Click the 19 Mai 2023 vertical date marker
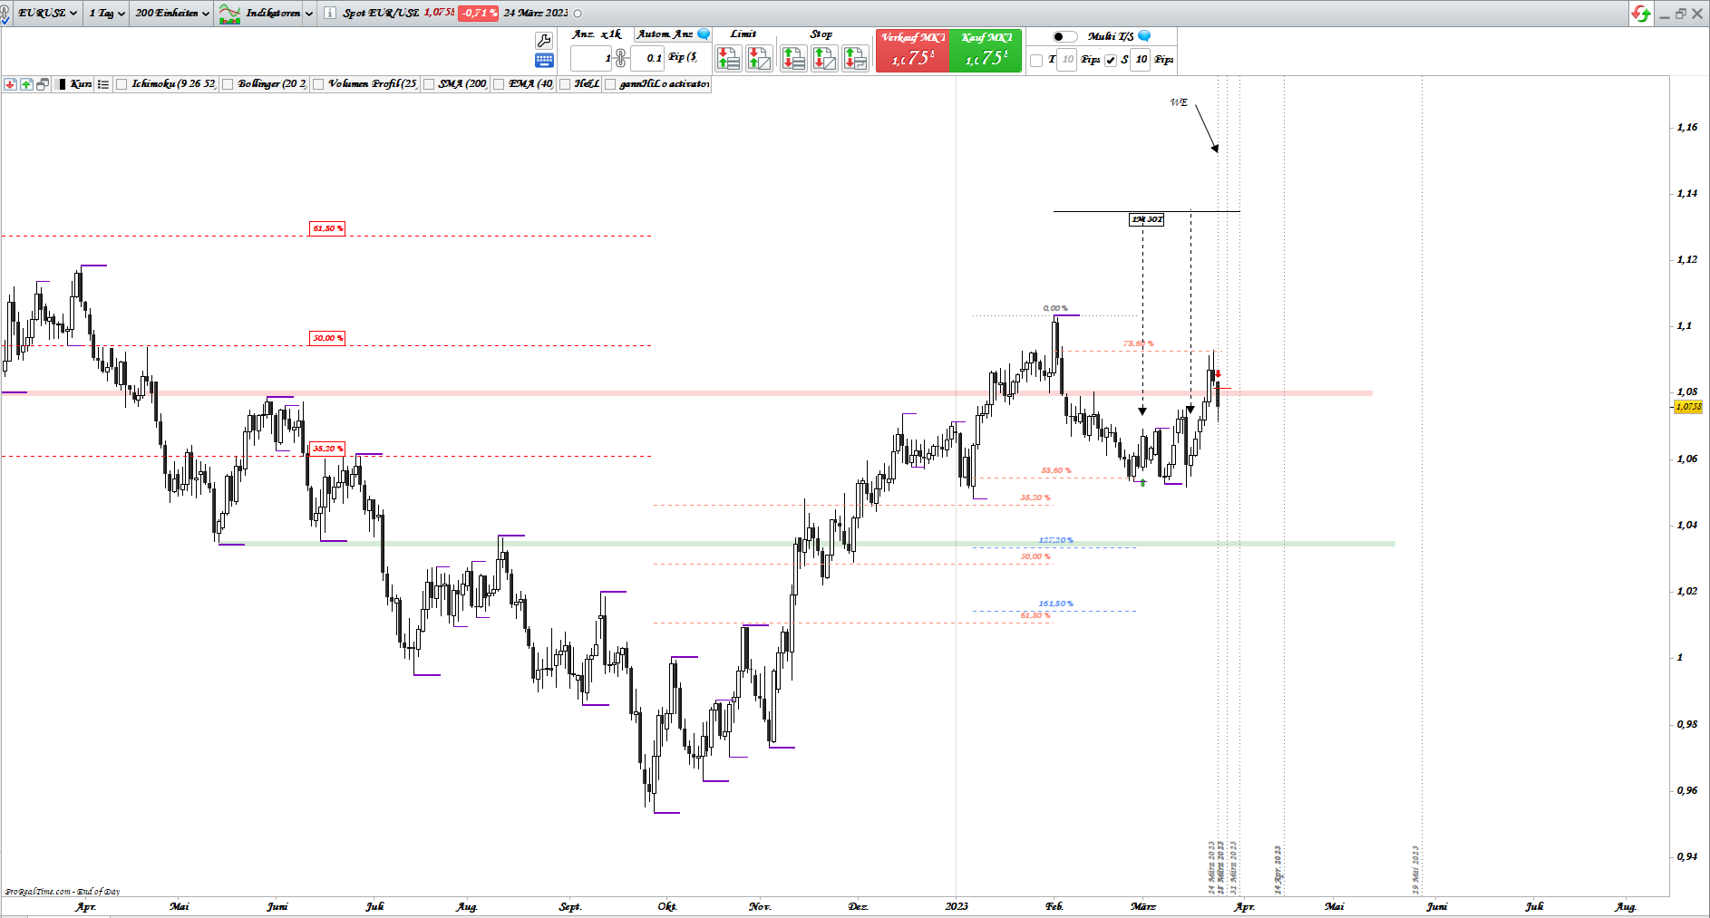The image size is (1710, 918). pyautogui.click(x=1415, y=870)
